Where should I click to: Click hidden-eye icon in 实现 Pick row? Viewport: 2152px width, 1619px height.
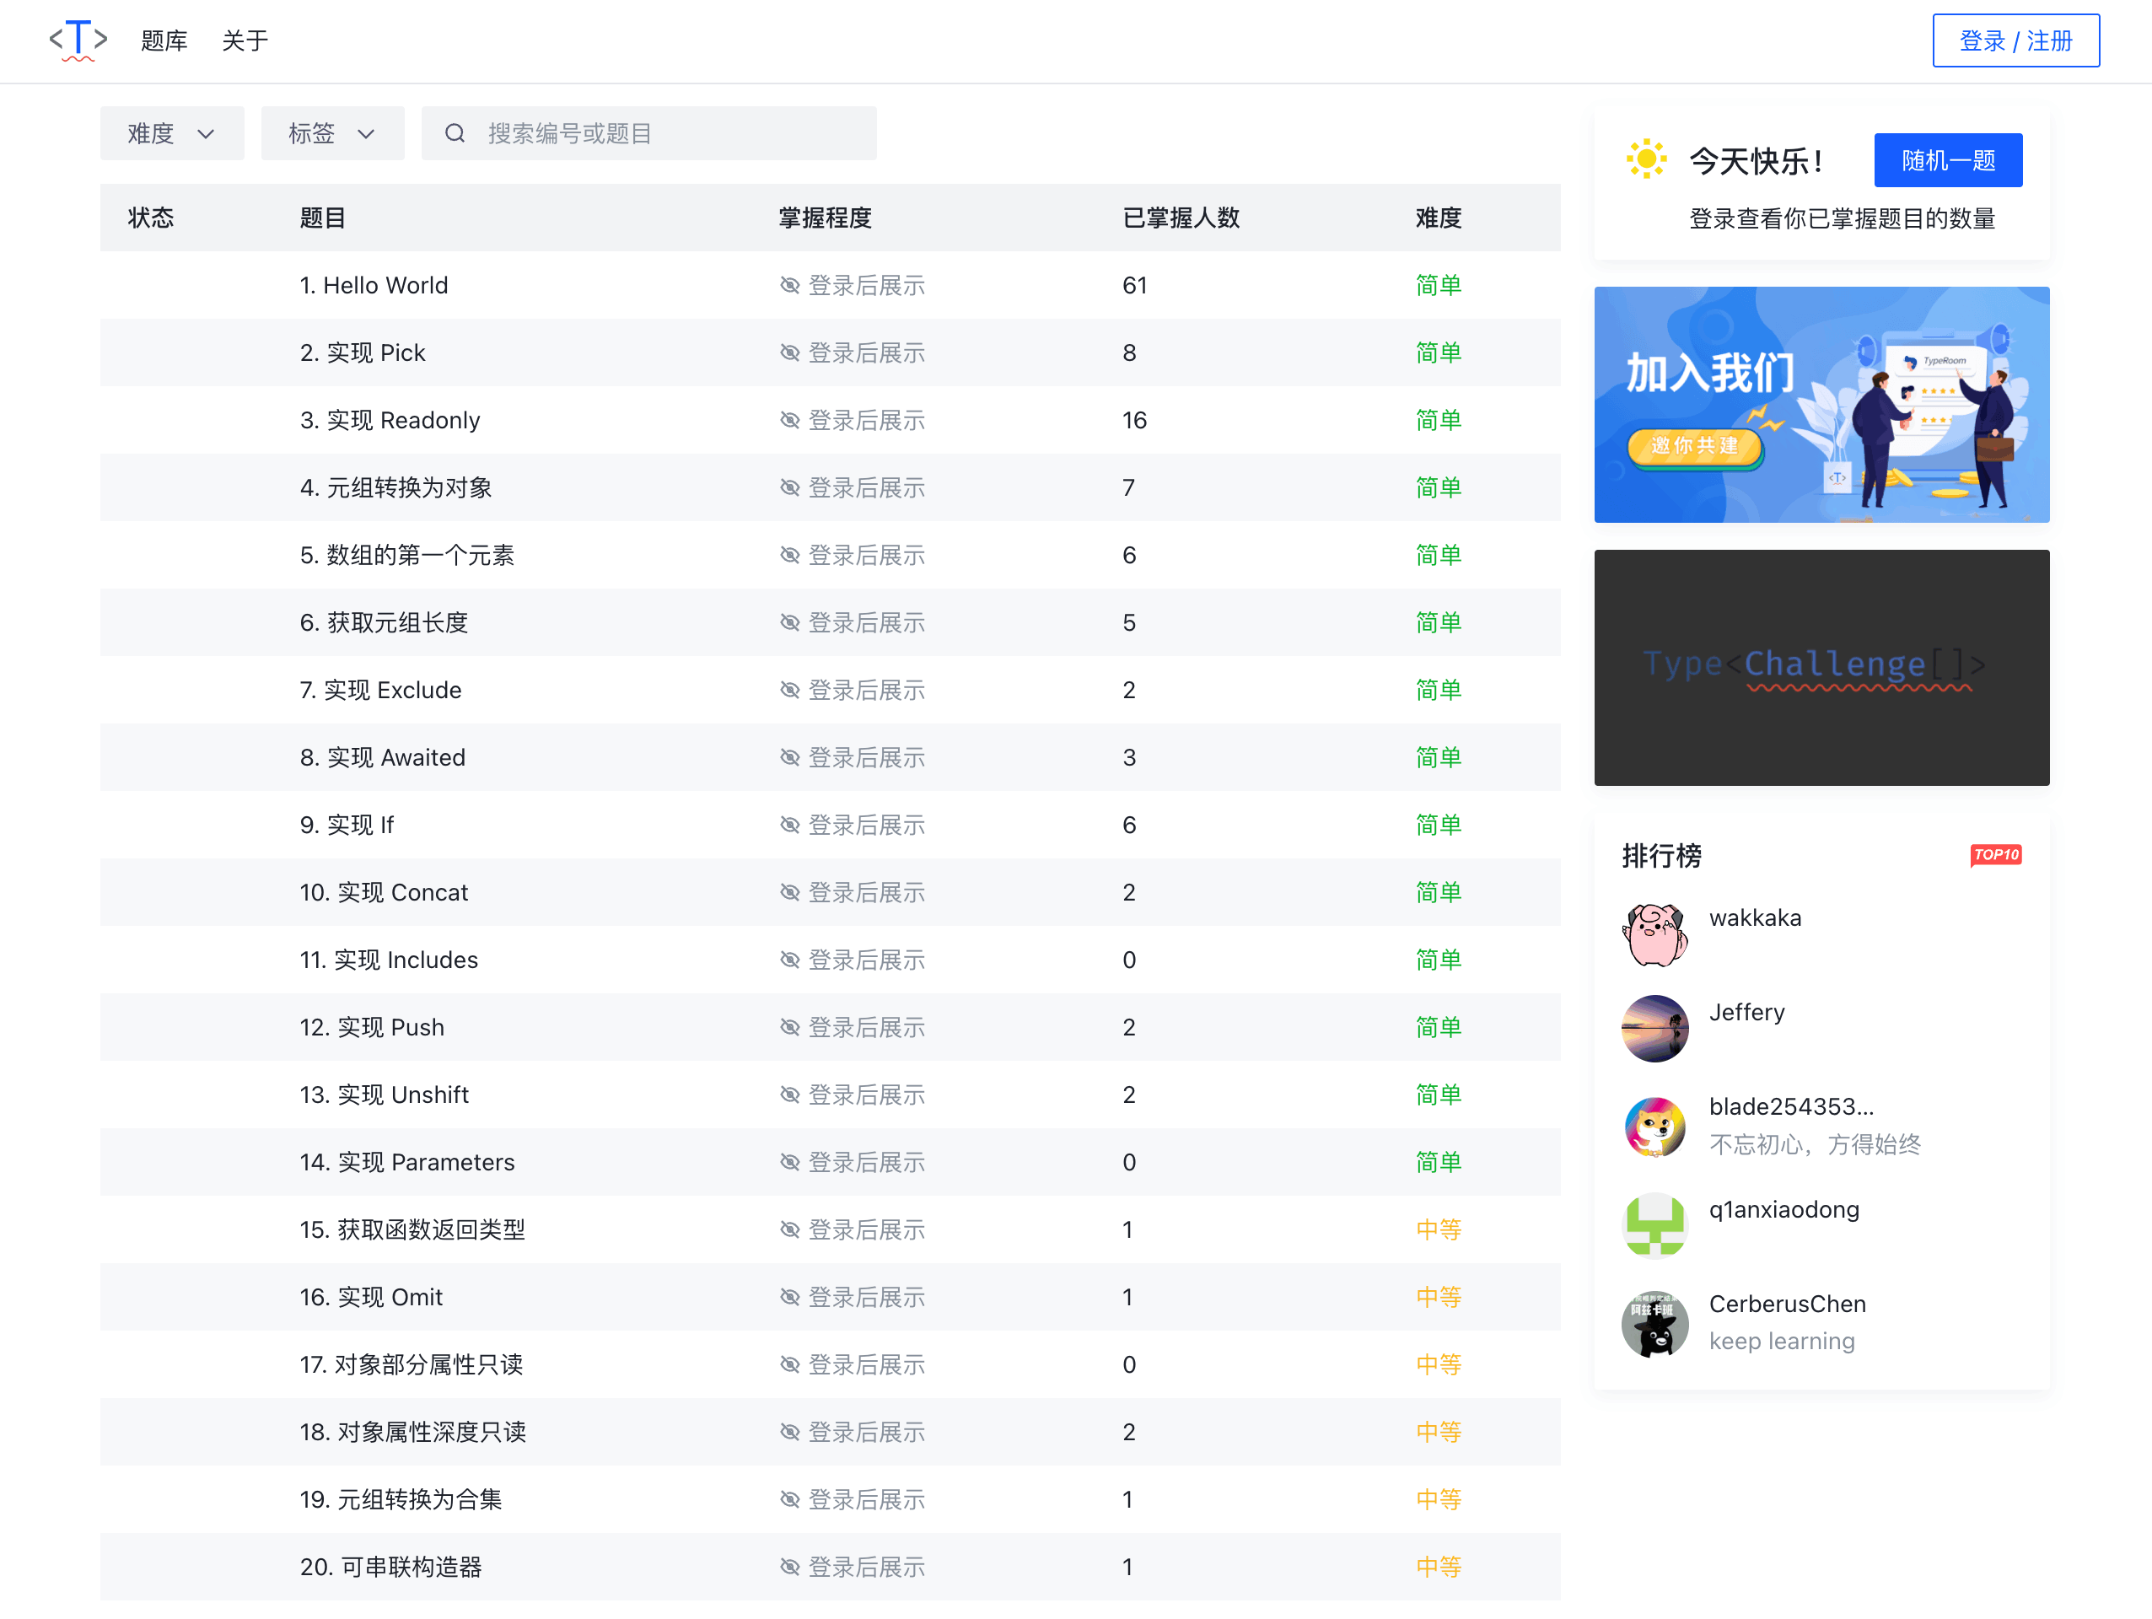click(790, 353)
